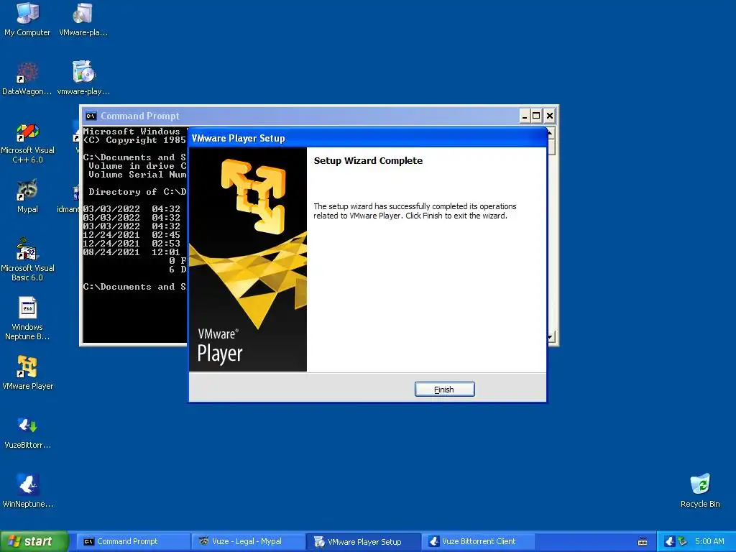Viewport: 736px width, 552px height.
Task: Click Command Prompt scrollbar up arrow
Action: pyautogui.click(x=551, y=133)
